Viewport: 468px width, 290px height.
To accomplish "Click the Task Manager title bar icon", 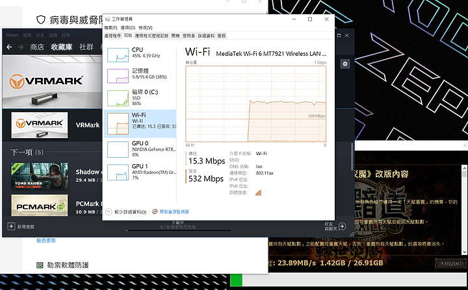I will pyautogui.click(x=107, y=19).
